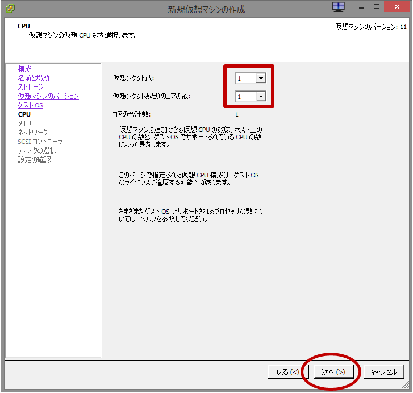This screenshot has height=393, width=413.
Task: Click the ディスクの選択 step in sidebar
Action: tap(37, 150)
